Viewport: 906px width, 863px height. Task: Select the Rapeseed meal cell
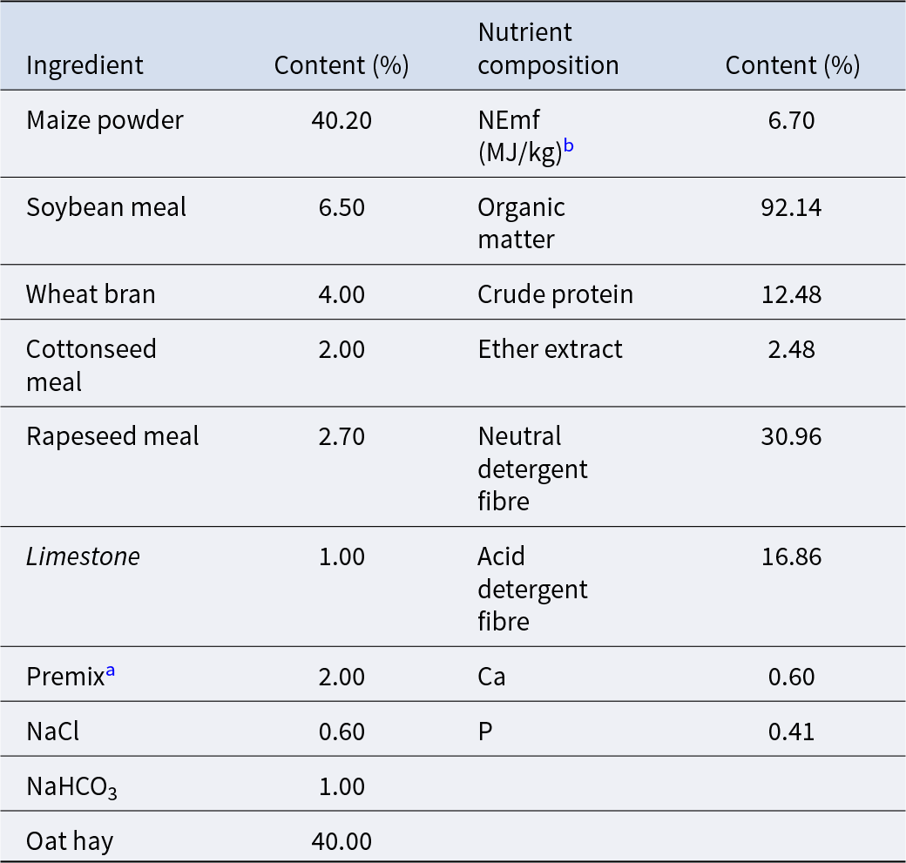coord(112,435)
